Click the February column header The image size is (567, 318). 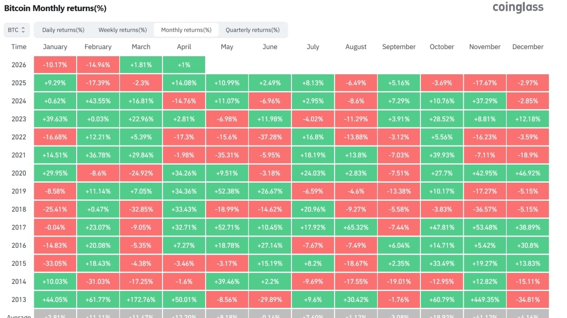98,47
